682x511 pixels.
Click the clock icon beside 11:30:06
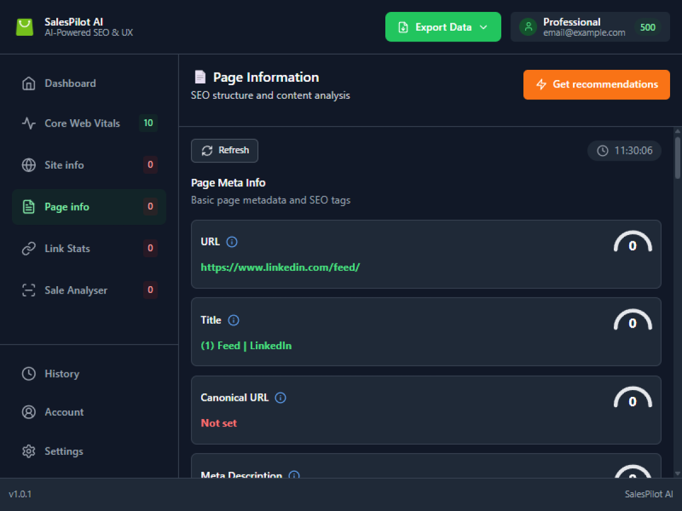click(602, 151)
